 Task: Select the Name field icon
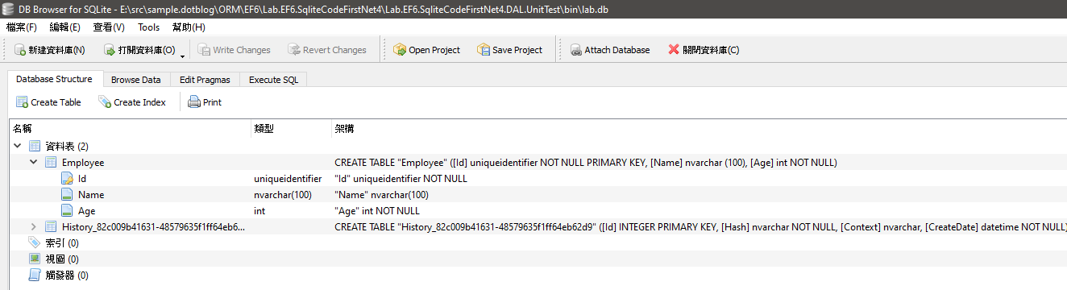[x=67, y=195]
